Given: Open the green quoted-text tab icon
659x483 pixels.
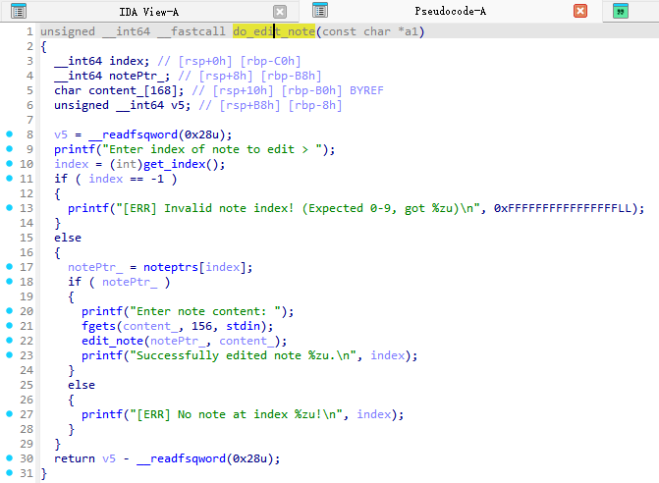Looking at the screenshot, I should [x=620, y=12].
